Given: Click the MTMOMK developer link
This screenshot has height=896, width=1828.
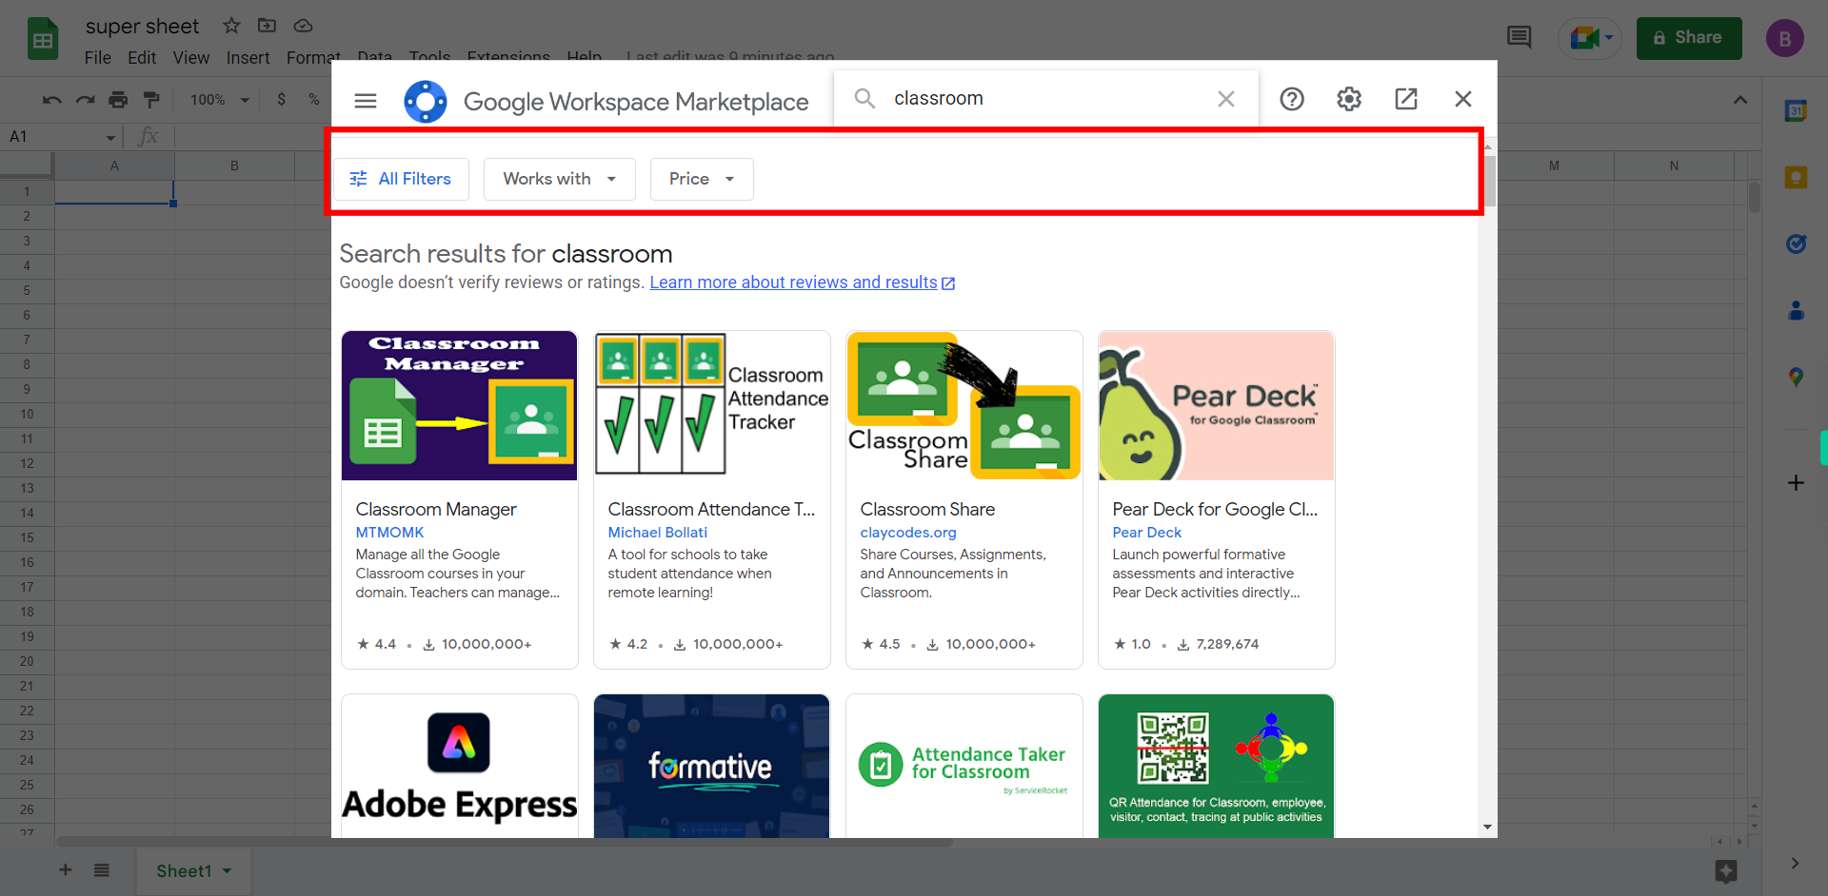Looking at the screenshot, I should (x=389, y=533).
